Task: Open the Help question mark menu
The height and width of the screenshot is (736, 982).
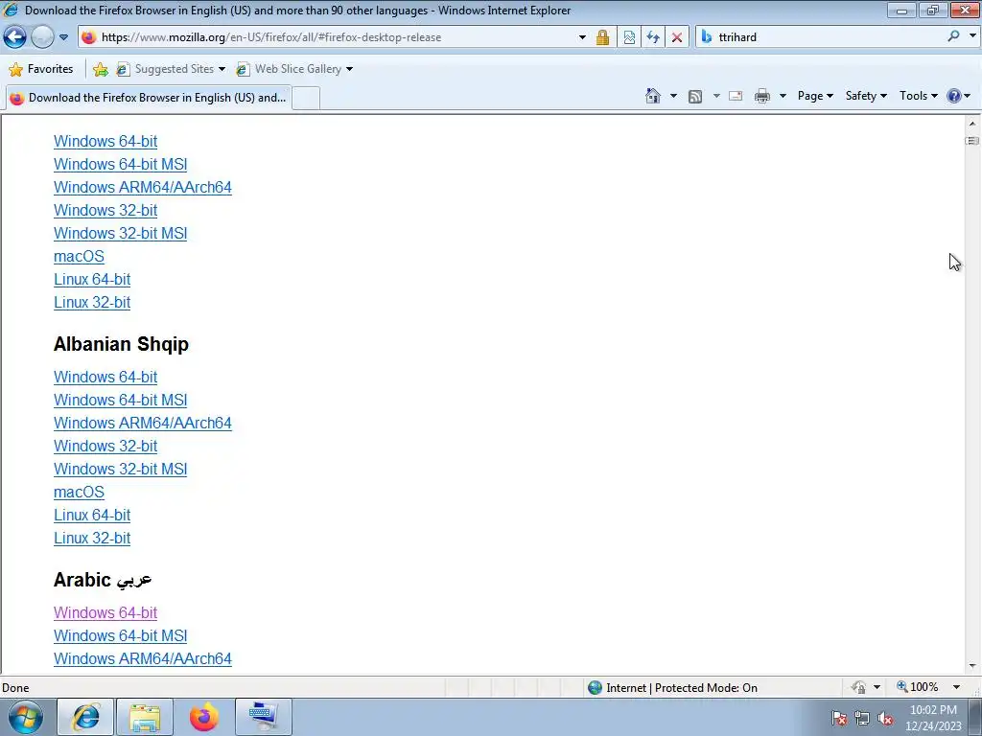Action: (959, 96)
